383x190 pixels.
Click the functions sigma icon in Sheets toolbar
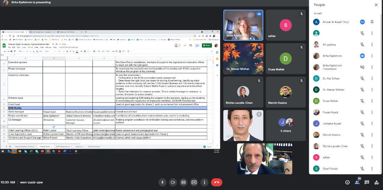tap(128, 51)
